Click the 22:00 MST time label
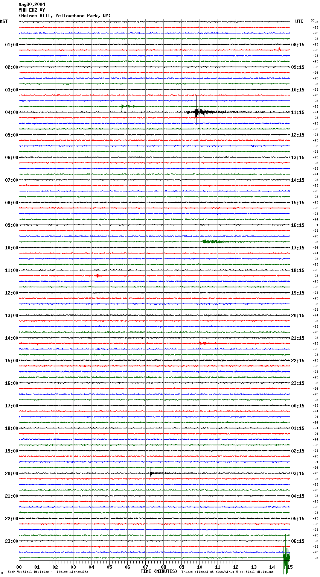 coord(11,519)
